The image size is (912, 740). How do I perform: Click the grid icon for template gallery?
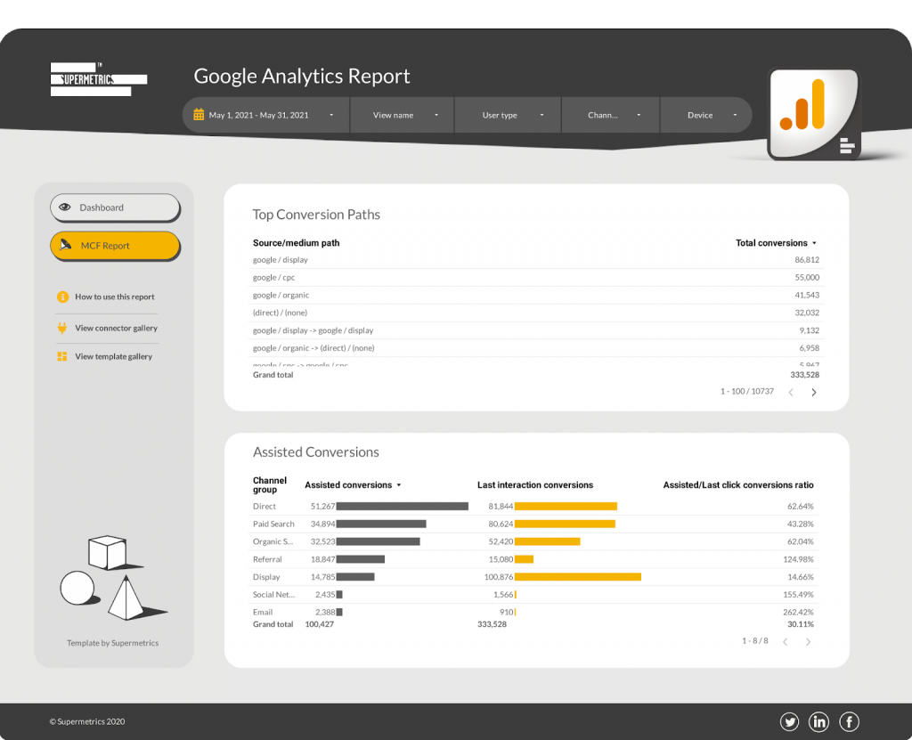(x=62, y=356)
